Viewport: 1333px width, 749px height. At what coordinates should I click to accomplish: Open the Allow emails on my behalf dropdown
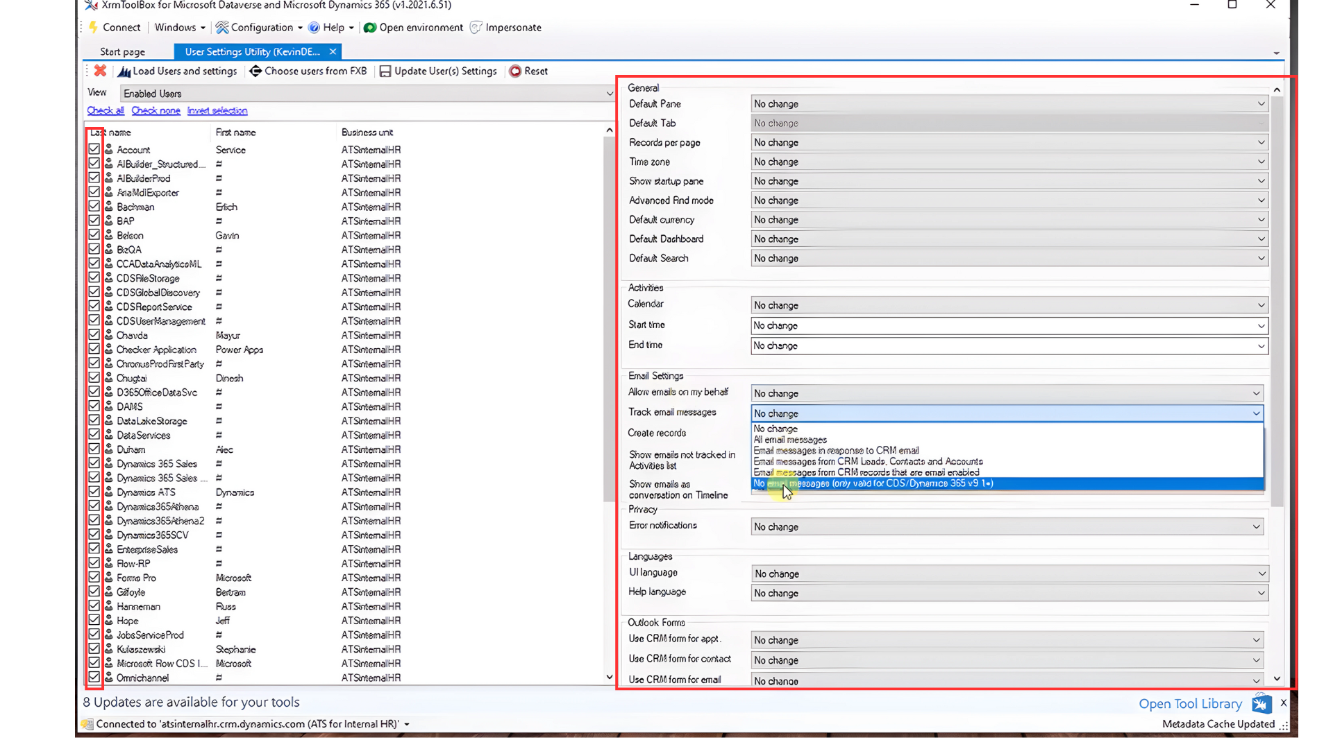tap(1007, 393)
